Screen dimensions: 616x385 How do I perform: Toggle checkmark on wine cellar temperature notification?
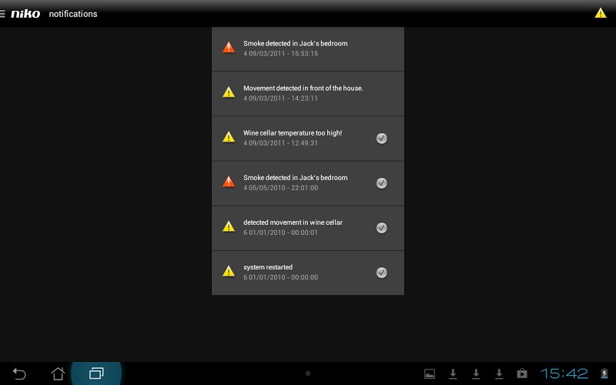381,139
